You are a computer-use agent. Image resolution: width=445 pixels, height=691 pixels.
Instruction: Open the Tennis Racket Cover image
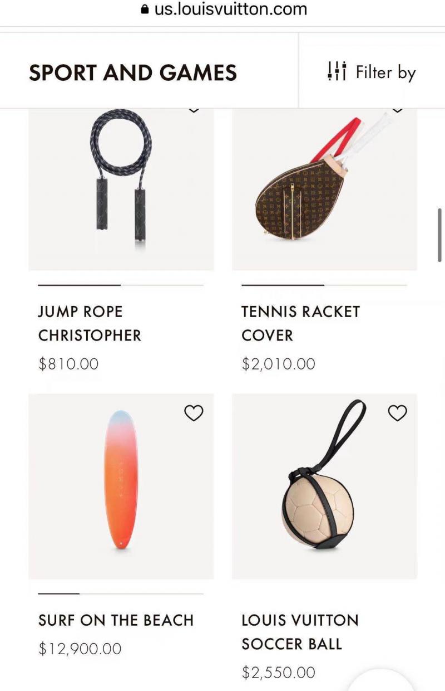(x=324, y=189)
